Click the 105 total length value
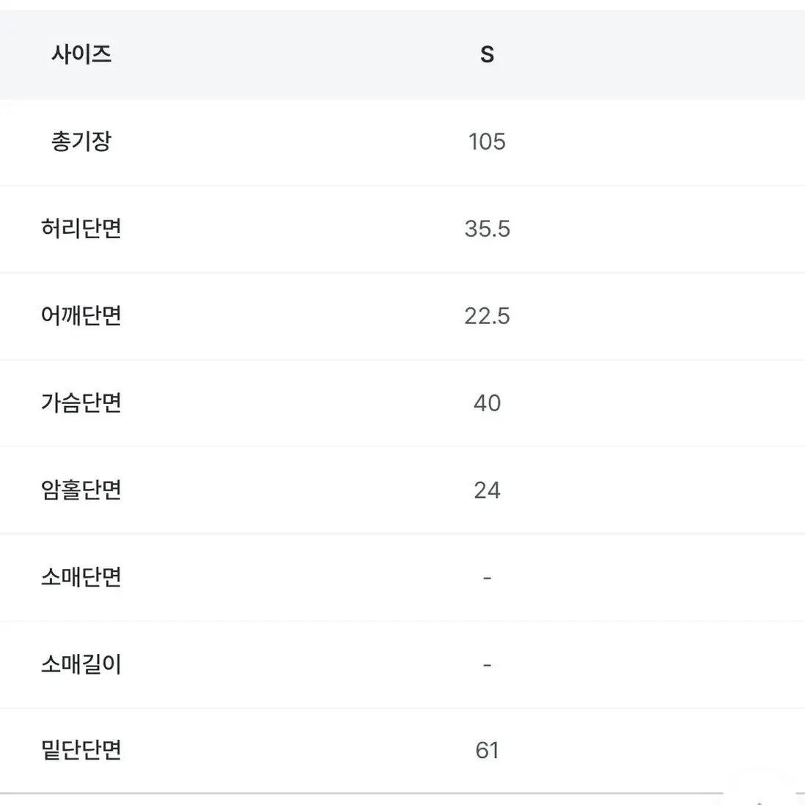The image size is (805, 805). click(x=487, y=141)
